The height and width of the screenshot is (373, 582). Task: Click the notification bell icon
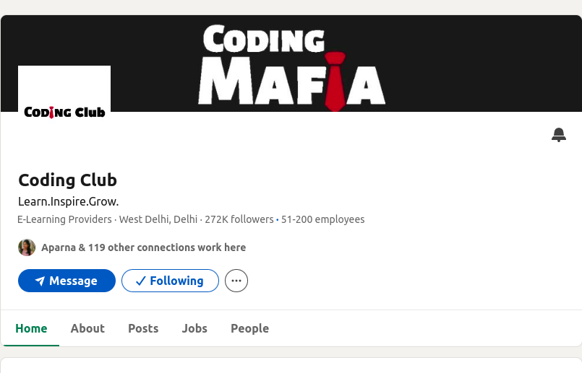click(x=558, y=135)
